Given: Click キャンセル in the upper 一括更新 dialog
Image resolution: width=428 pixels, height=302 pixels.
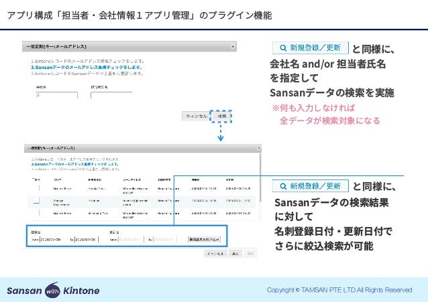Looking at the screenshot, I should coord(197,116).
